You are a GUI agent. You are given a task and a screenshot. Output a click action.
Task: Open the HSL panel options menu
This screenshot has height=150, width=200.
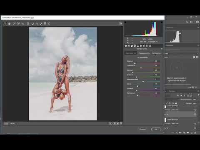click(162, 49)
